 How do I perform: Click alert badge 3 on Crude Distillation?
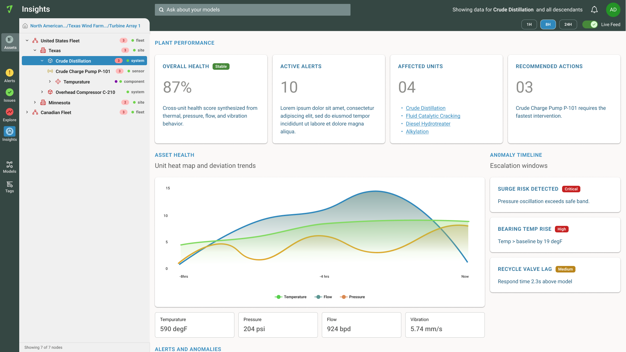[x=119, y=61]
